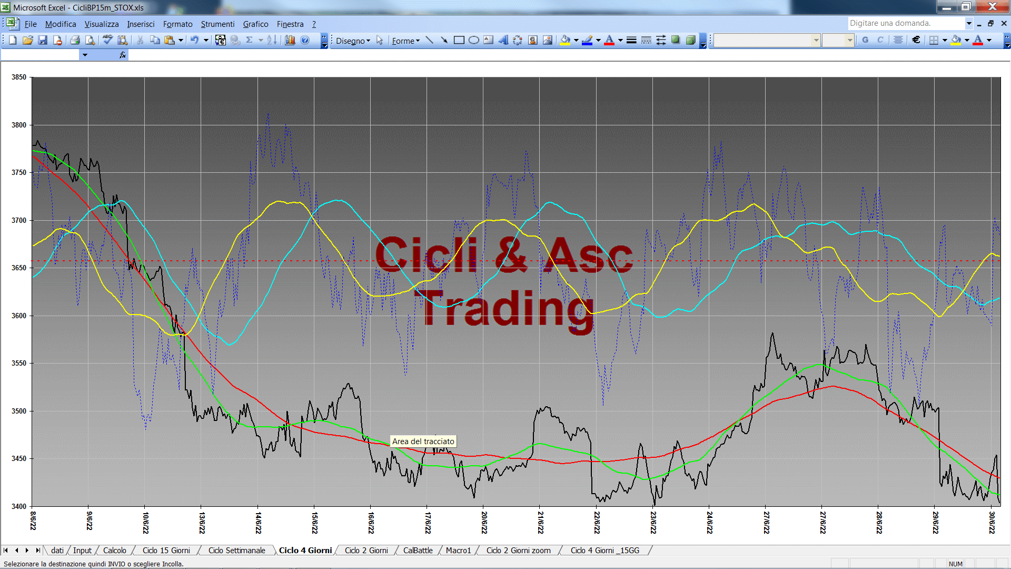
Task: Open the Inserisci menu
Action: pos(141,24)
